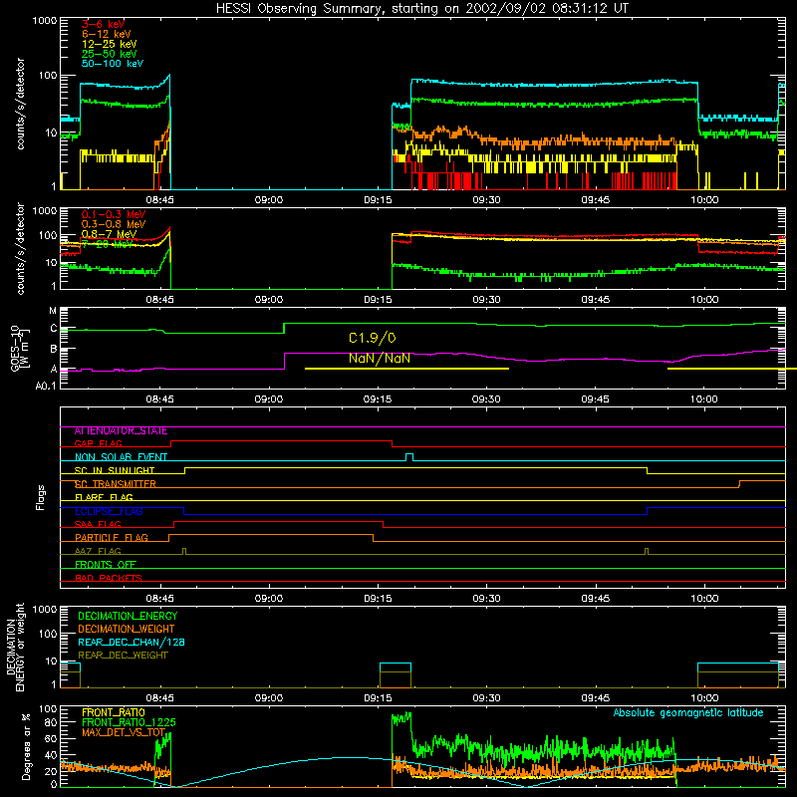Click the 'M' class tick label on GOES axis
Image resolution: width=797 pixels, height=797 pixels.
click(53, 311)
